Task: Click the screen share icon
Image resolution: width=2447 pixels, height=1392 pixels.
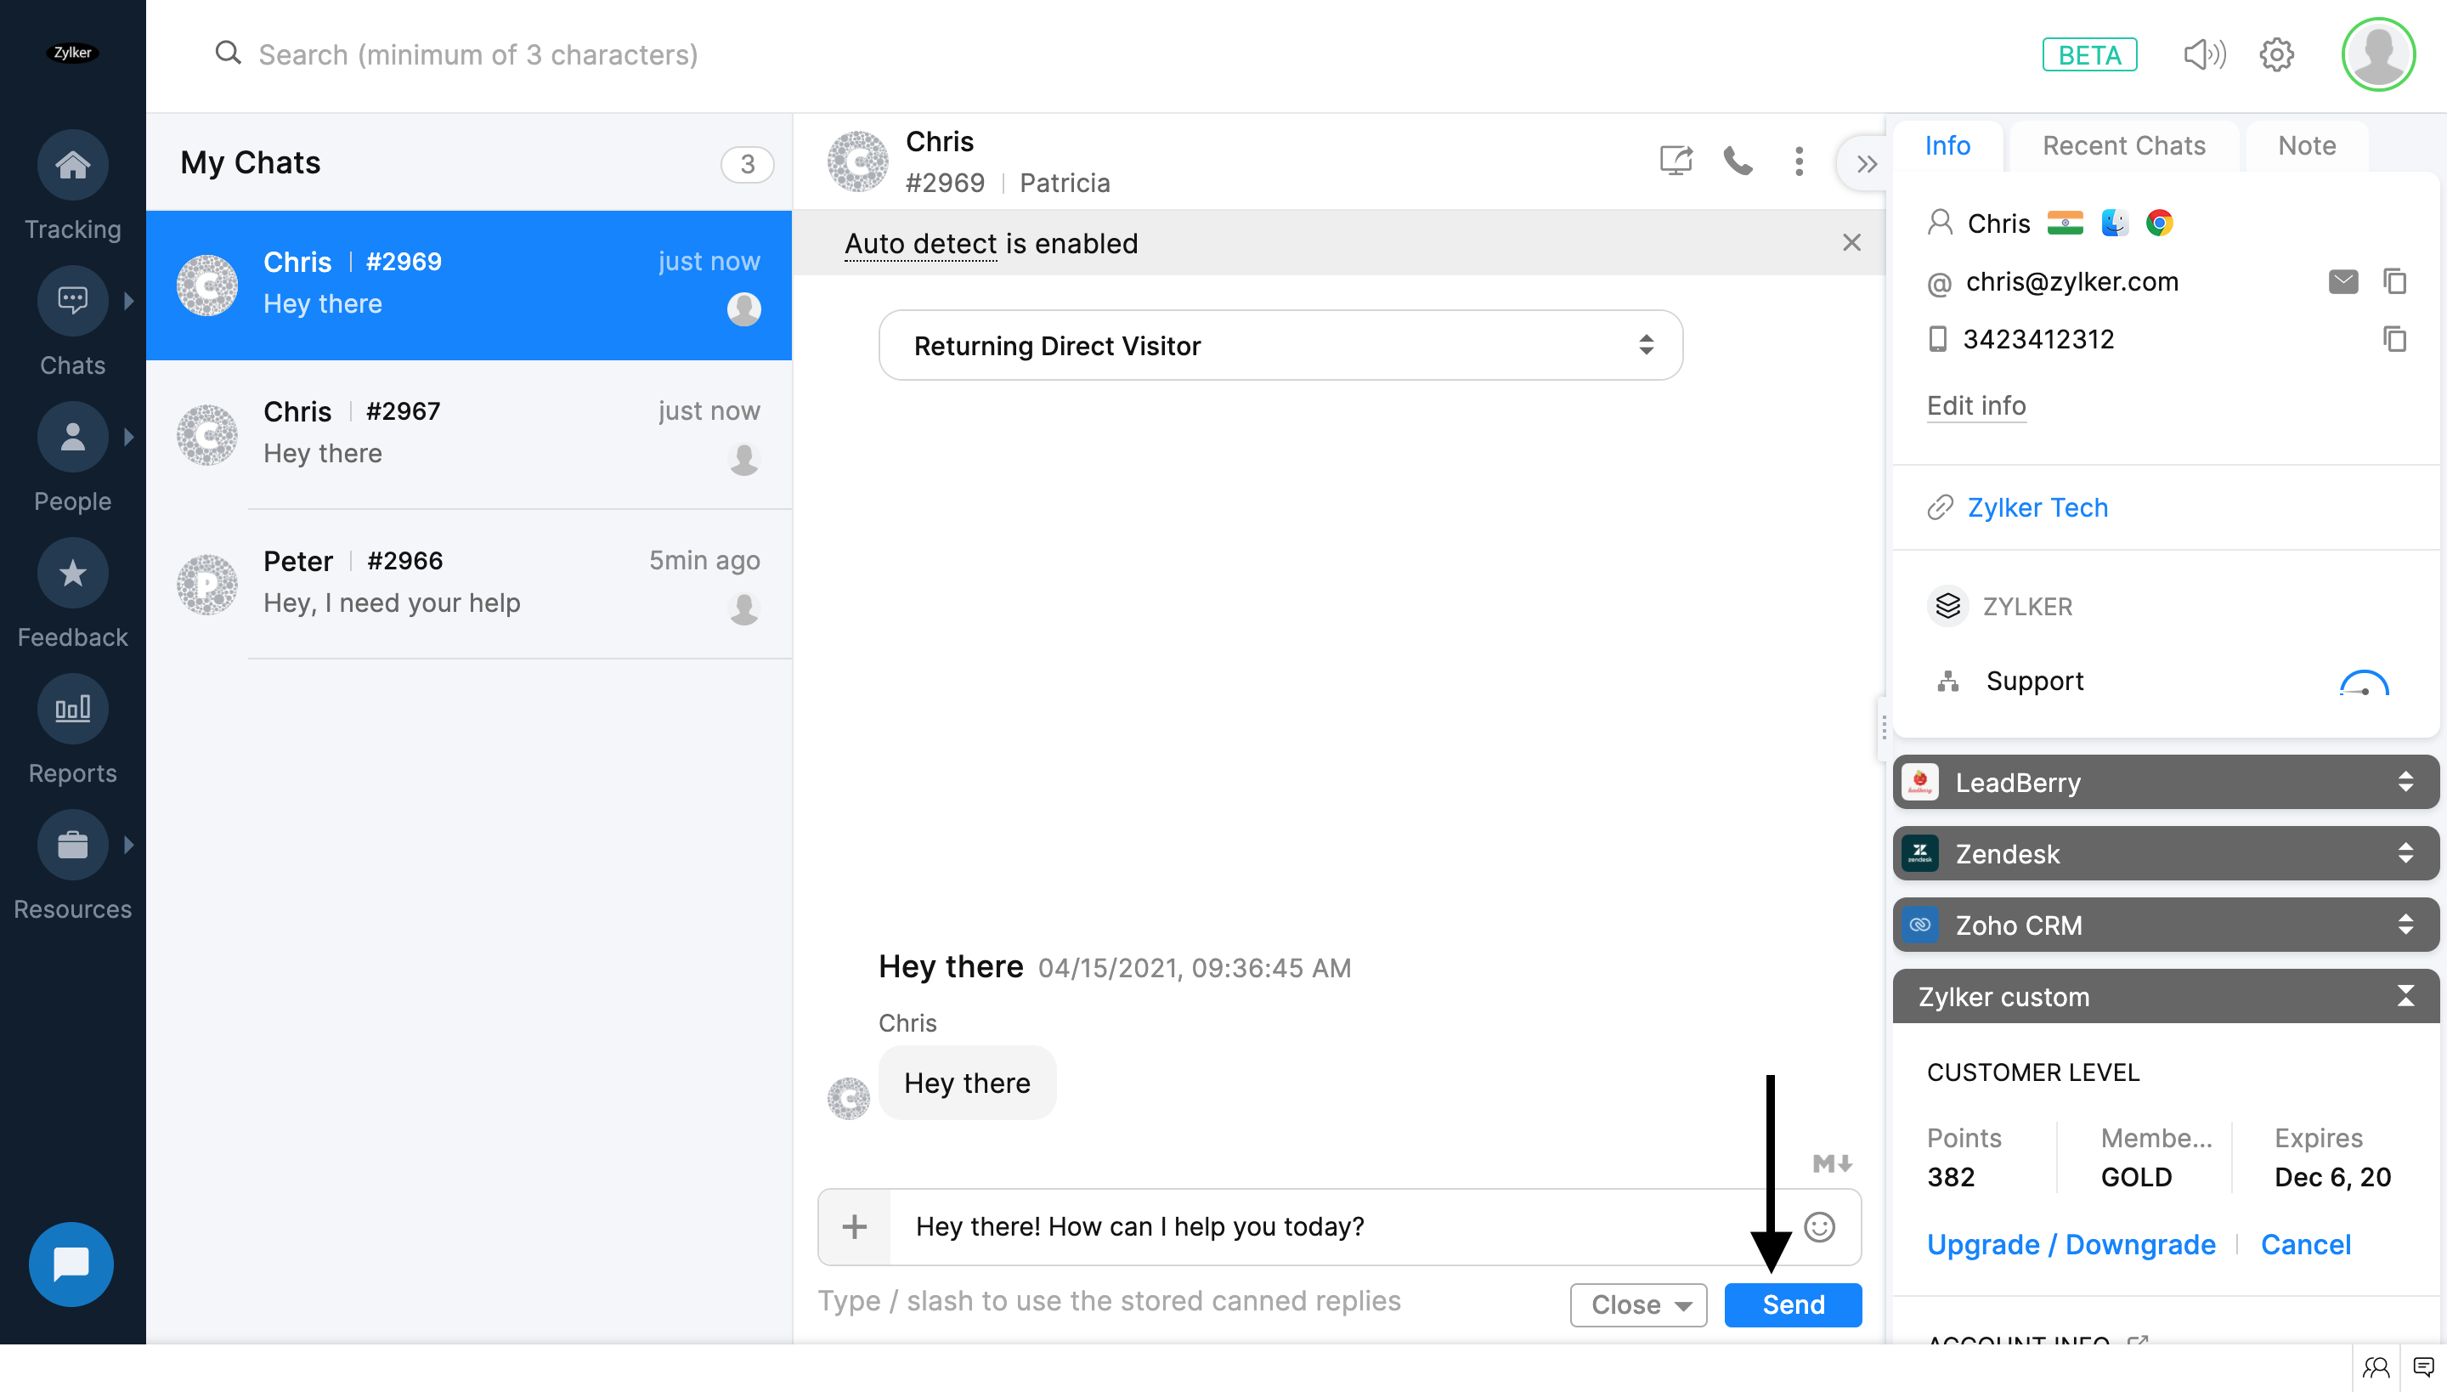Action: click(x=1676, y=161)
